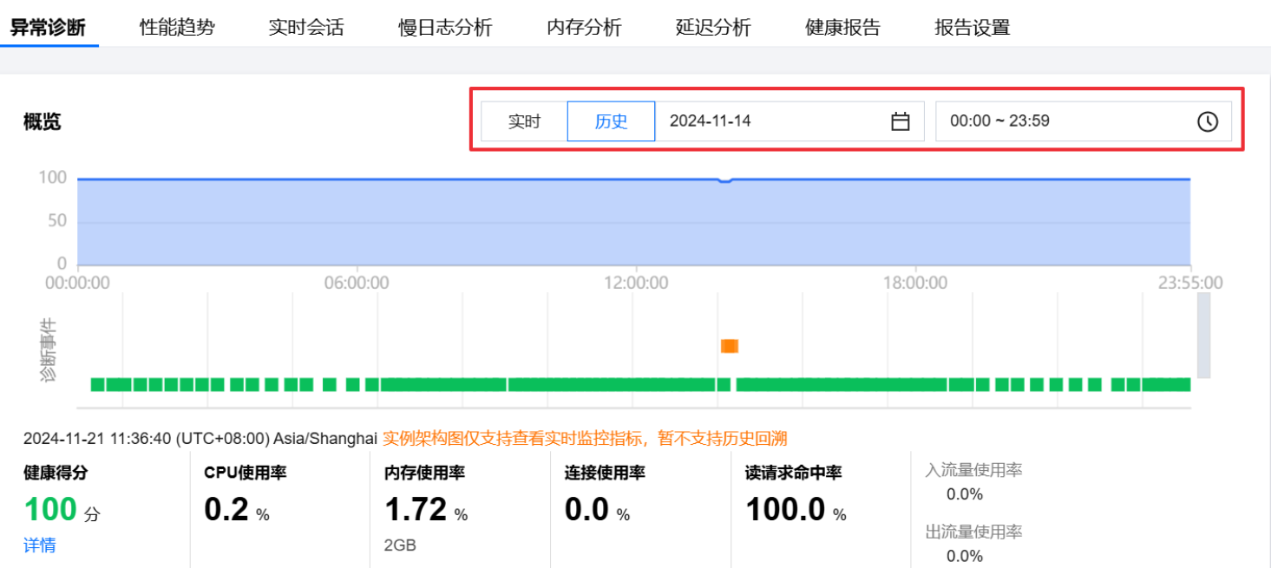
Task: Click the 详情 link under health score
Action: (39, 545)
